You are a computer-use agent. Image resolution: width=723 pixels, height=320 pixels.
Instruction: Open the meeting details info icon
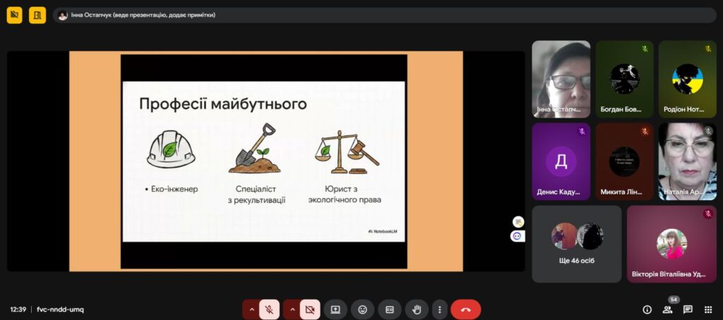click(647, 309)
